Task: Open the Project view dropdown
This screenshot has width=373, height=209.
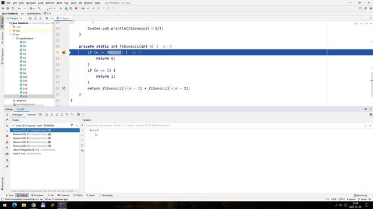Action: pyautogui.click(x=14, y=18)
